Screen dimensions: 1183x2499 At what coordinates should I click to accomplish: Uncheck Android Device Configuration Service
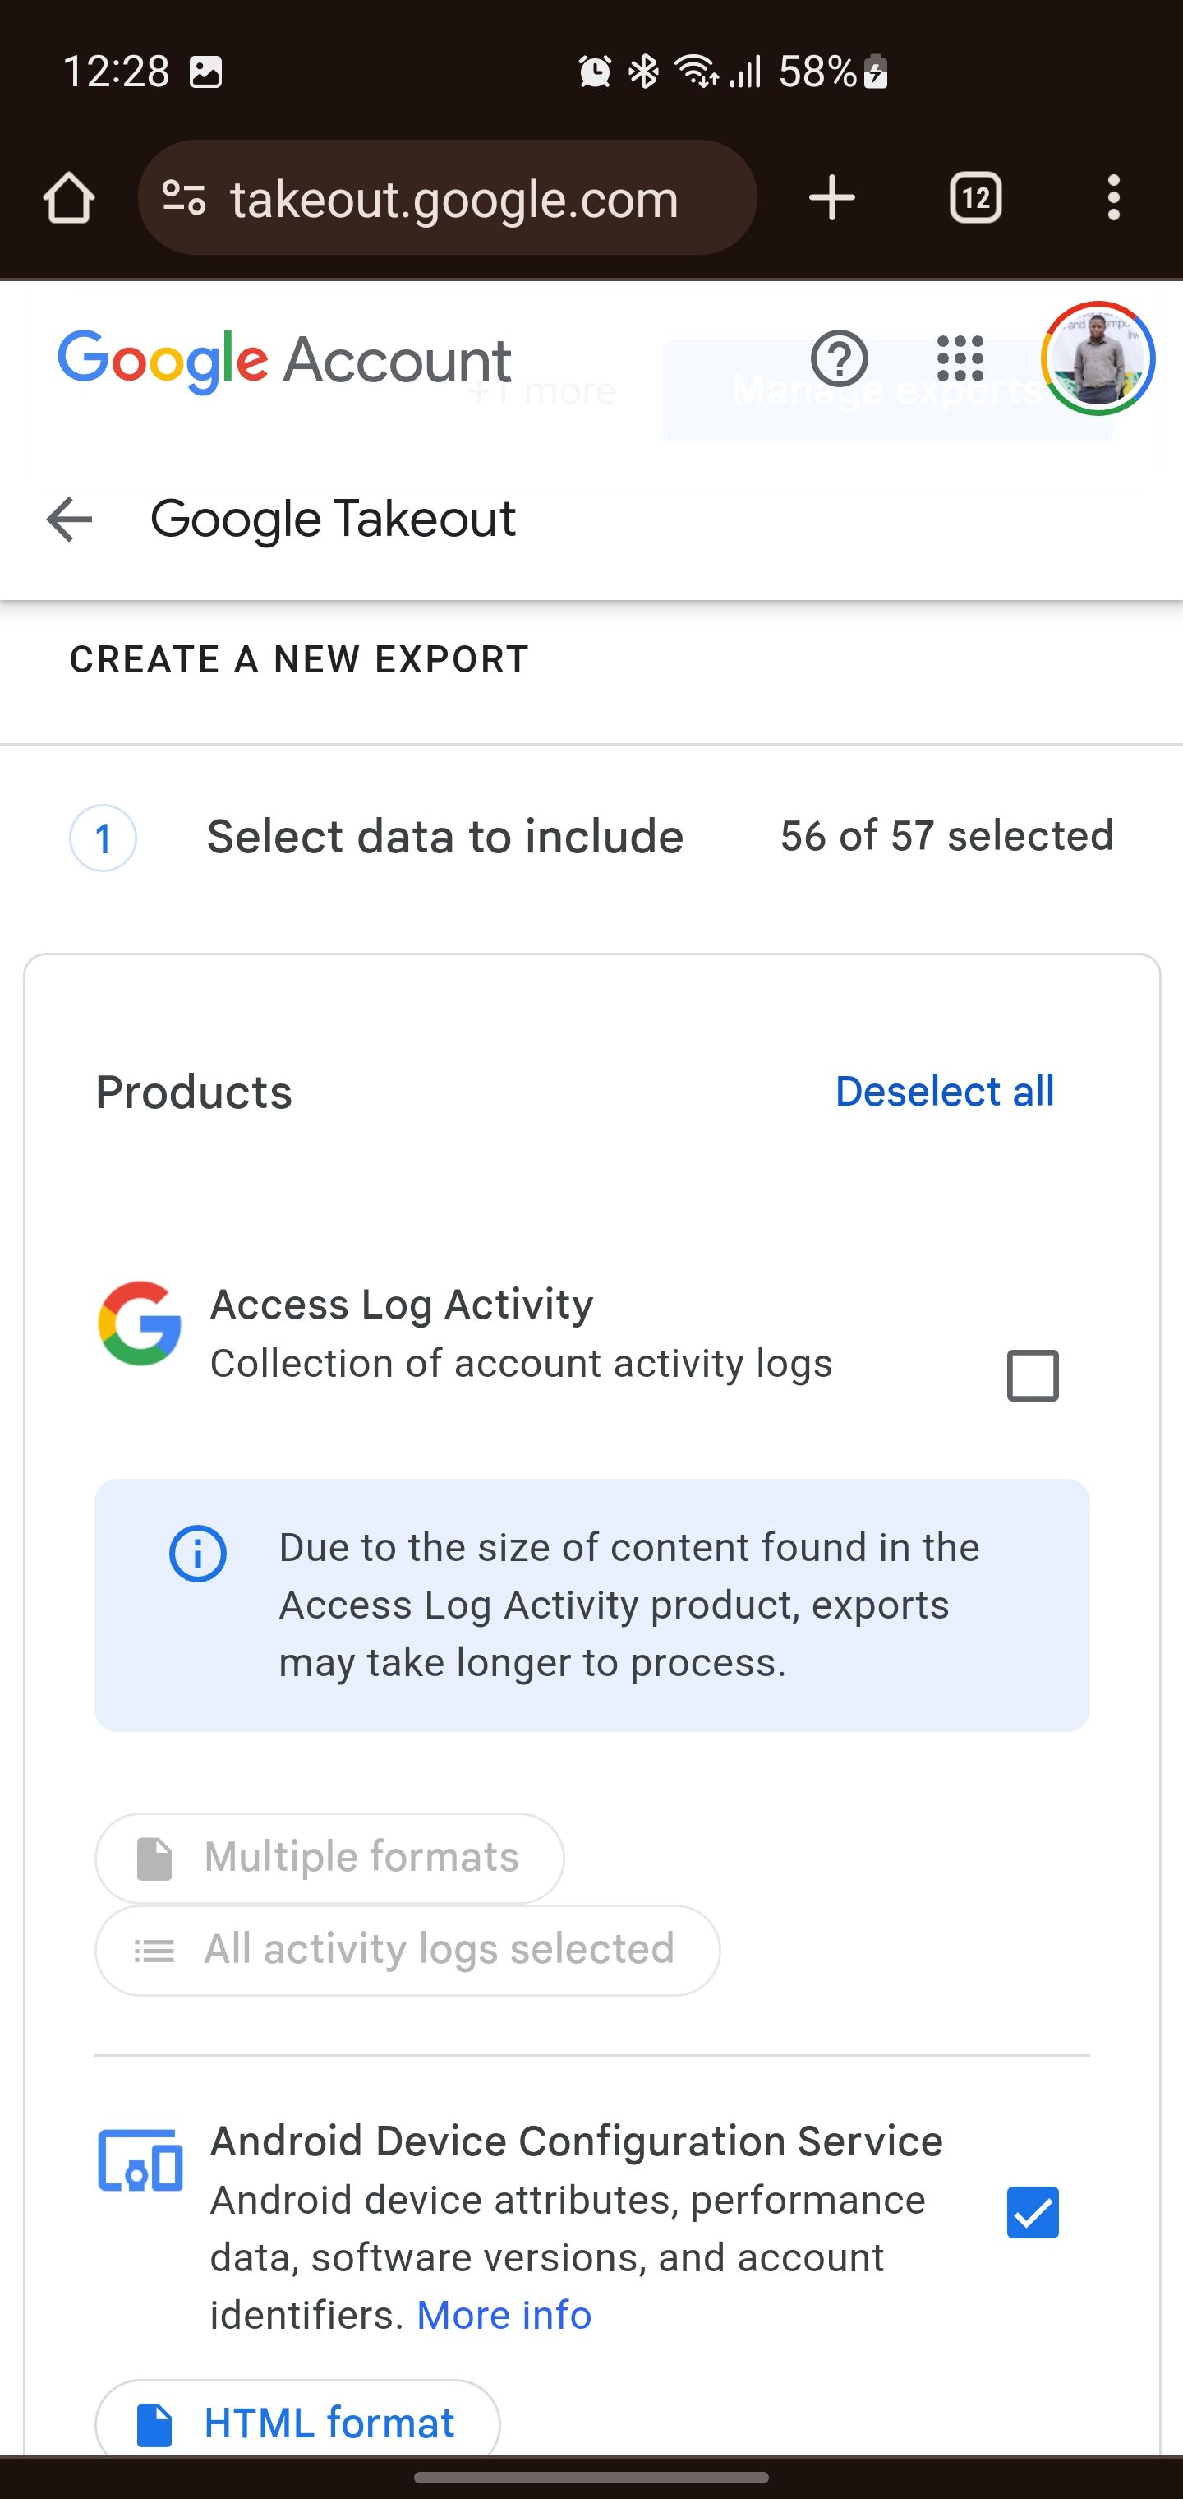tap(1033, 2213)
